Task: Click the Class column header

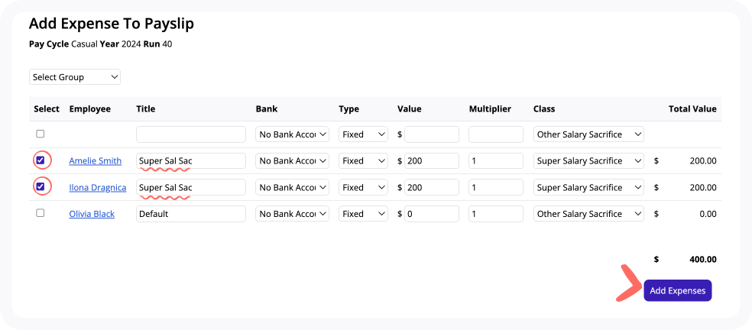Action: (x=544, y=109)
